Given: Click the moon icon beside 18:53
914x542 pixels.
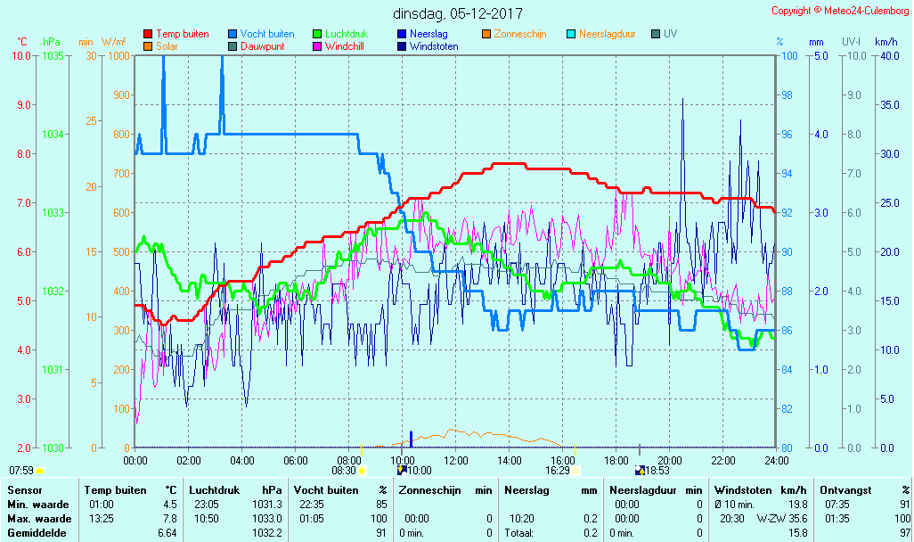Looking at the screenshot, I should coord(640,470).
